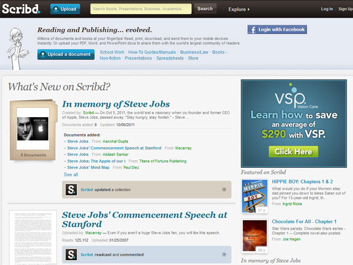Open 'Steve Jobs: The Apple of our i'
The height and width of the screenshot is (265, 353).
pyautogui.click(x=96, y=161)
